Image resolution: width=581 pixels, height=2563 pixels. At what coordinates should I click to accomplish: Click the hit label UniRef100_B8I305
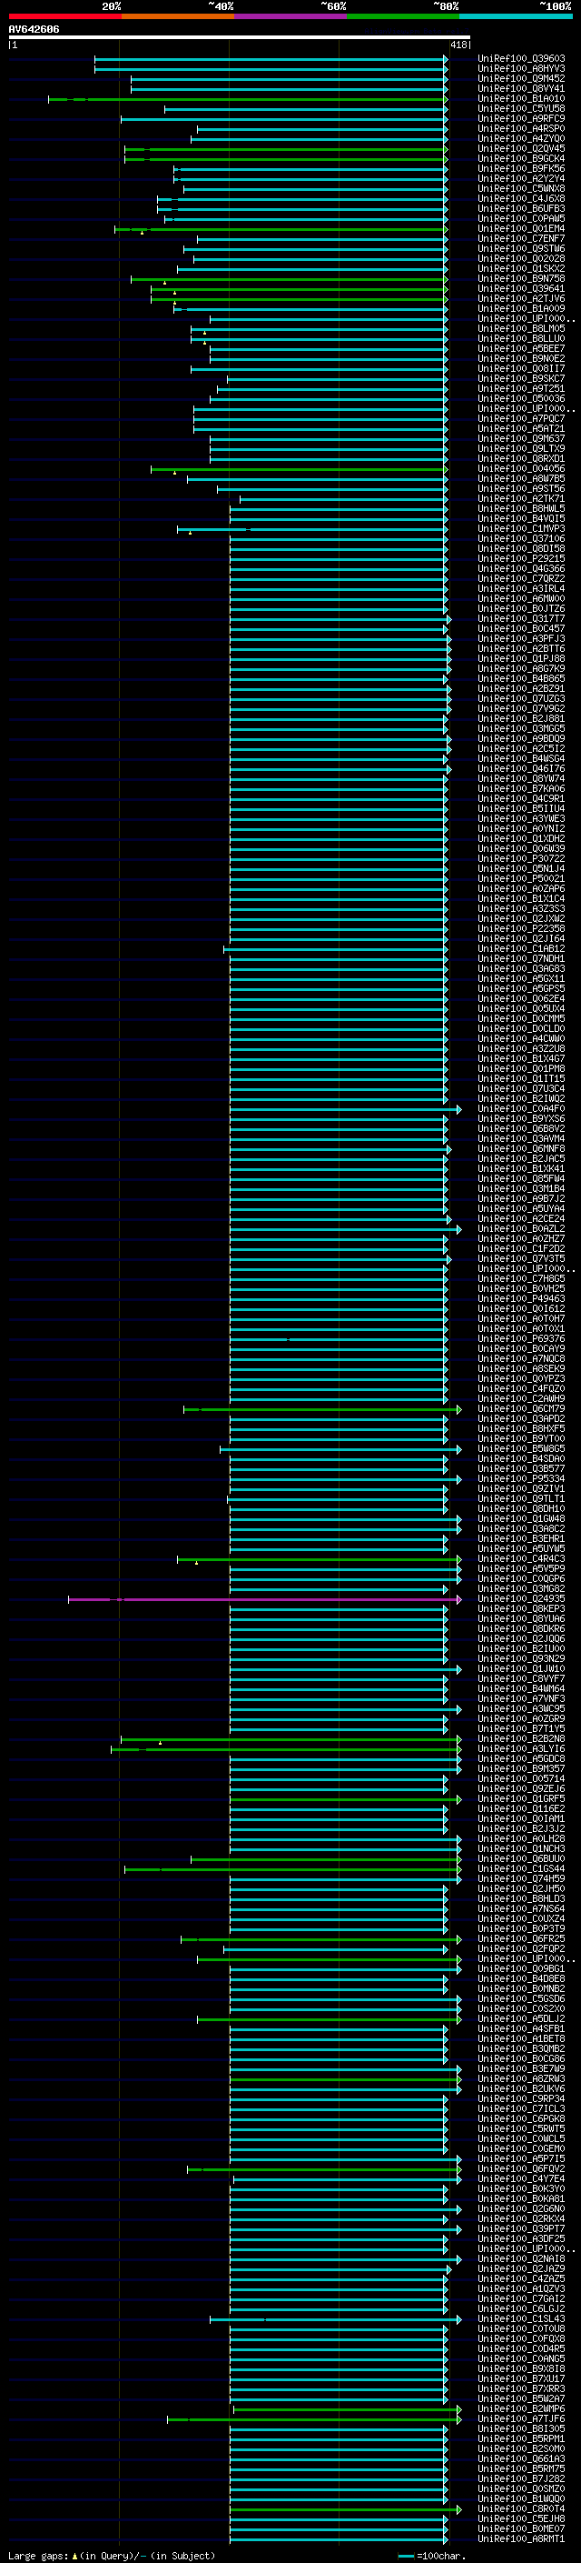(521, 2428)
